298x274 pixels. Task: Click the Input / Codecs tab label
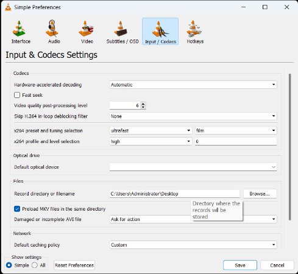pos(160,41)
